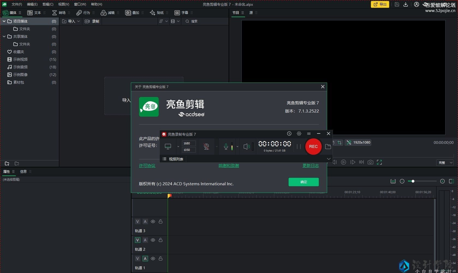458x273 pixels.
Task: Click the new folder icon below media tree
Action: (7, 163)
